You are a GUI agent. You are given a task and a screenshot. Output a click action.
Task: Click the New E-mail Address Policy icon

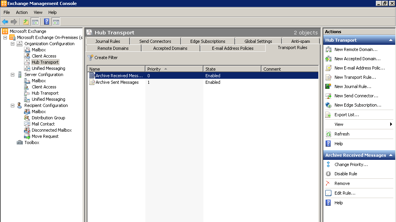pyautogui.click(x=328, y=68)
